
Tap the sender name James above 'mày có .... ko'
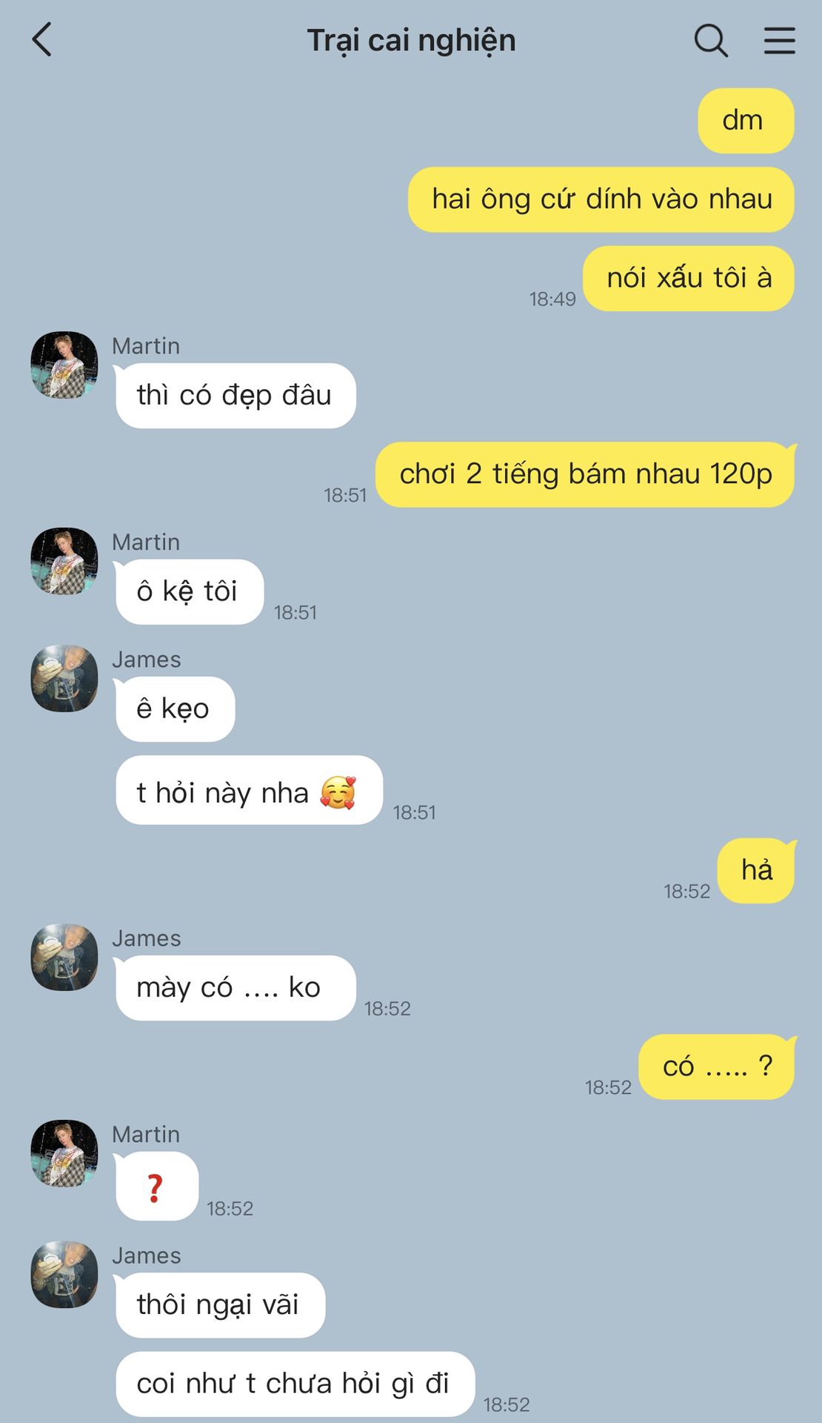tap(146, 938)
